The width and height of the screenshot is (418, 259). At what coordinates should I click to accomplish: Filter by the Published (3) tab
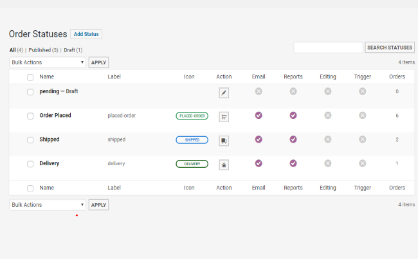[x=43, y=50]
